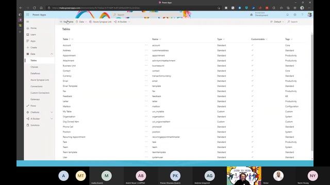
Task: Open the Data dropdown in command bar
Action: click(x=81, y=22)
